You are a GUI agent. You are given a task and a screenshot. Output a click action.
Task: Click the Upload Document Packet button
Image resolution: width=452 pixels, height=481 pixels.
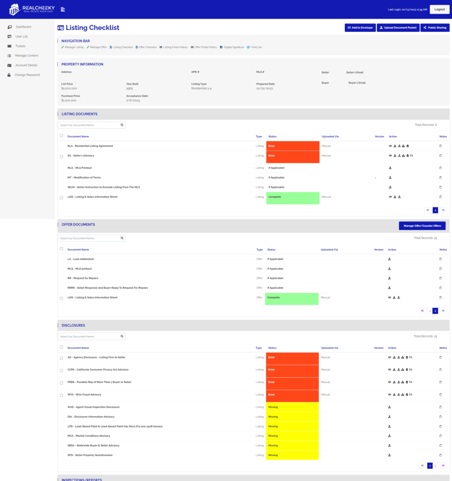click(398, 28)
